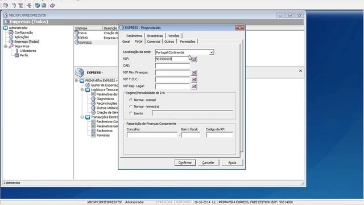The width and height of the screenshot is (364, 205).
Task: Switch to the Outros tab
Action: 169,42
